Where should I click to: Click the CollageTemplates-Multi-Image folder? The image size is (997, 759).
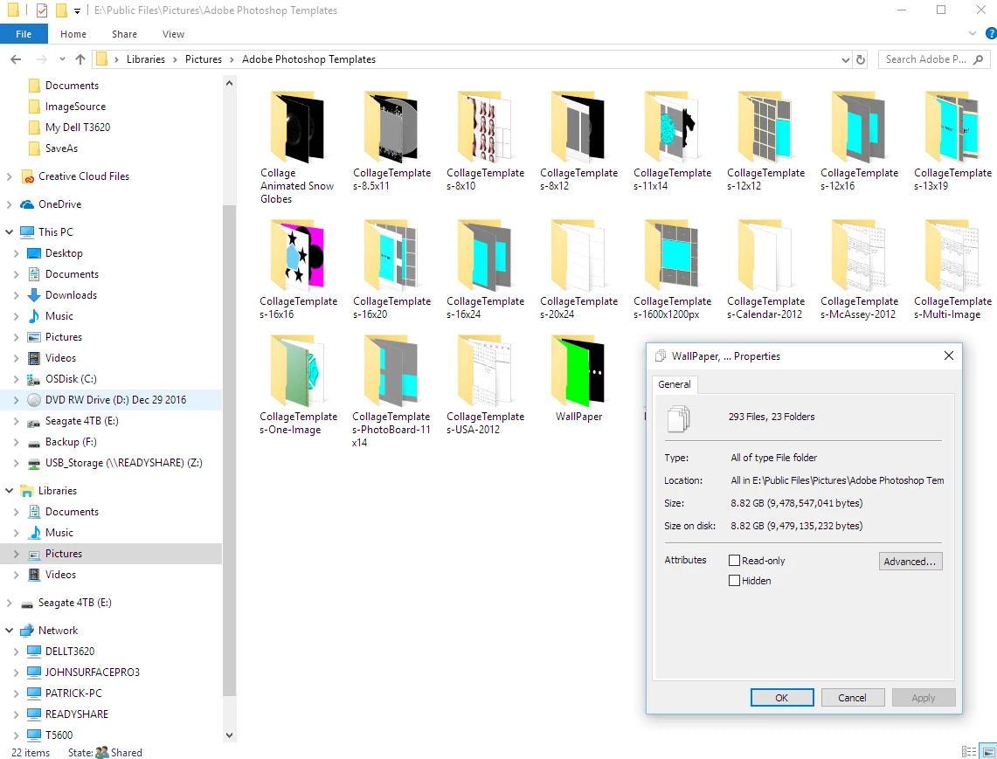coord(952,270)
